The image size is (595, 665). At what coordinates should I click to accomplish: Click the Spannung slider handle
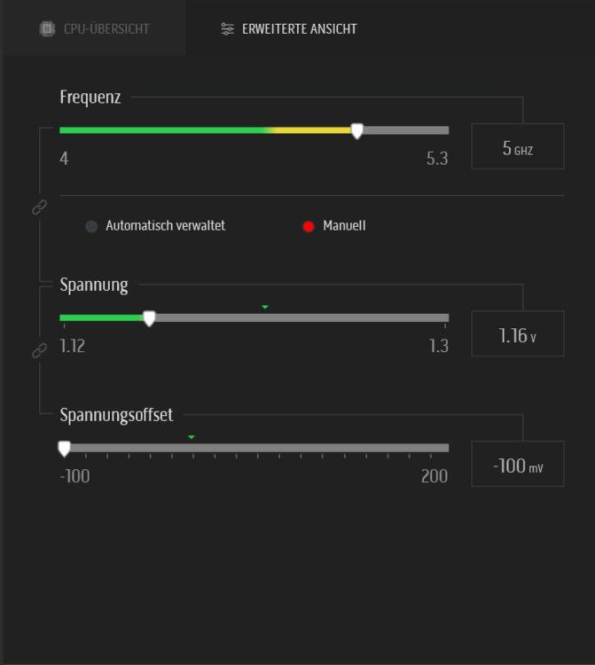(x=149, y=318)
